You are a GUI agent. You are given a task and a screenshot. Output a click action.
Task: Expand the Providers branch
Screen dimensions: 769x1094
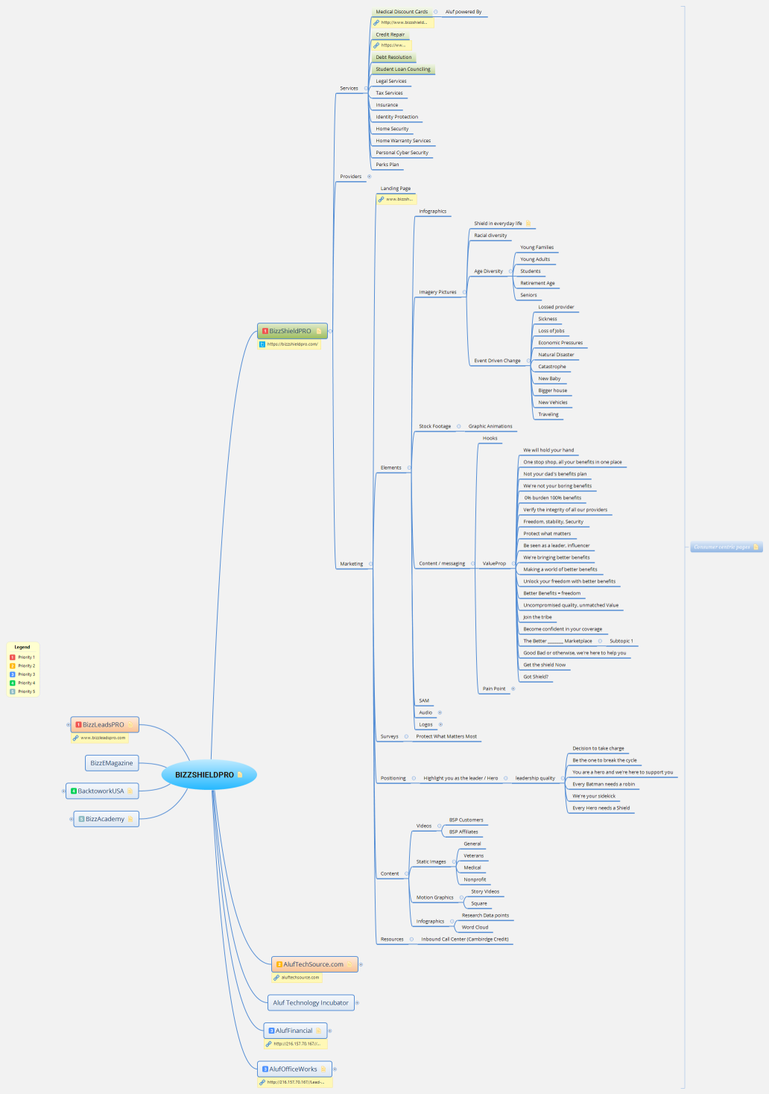[x=369, y=177]
